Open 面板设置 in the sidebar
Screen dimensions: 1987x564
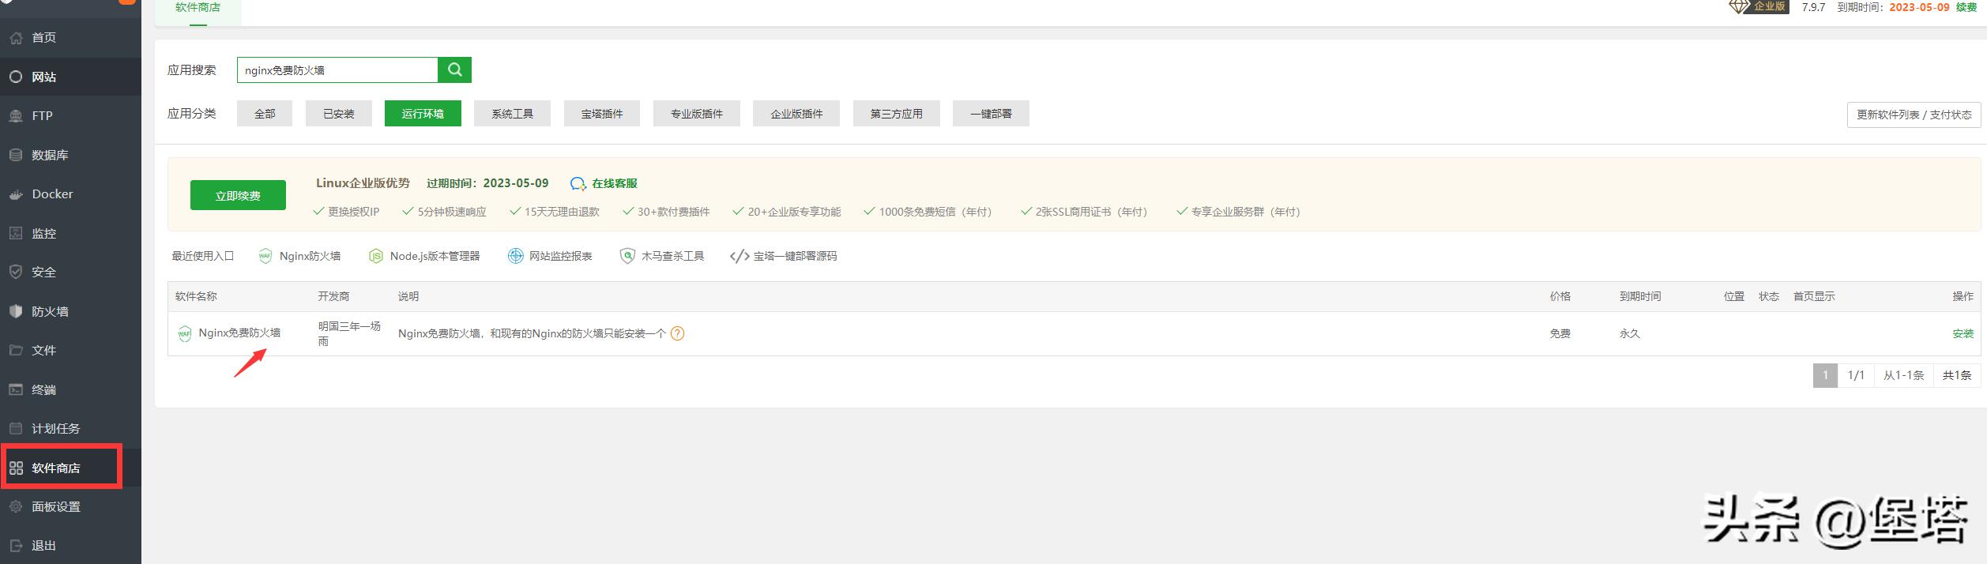click(x=70, y=506)
